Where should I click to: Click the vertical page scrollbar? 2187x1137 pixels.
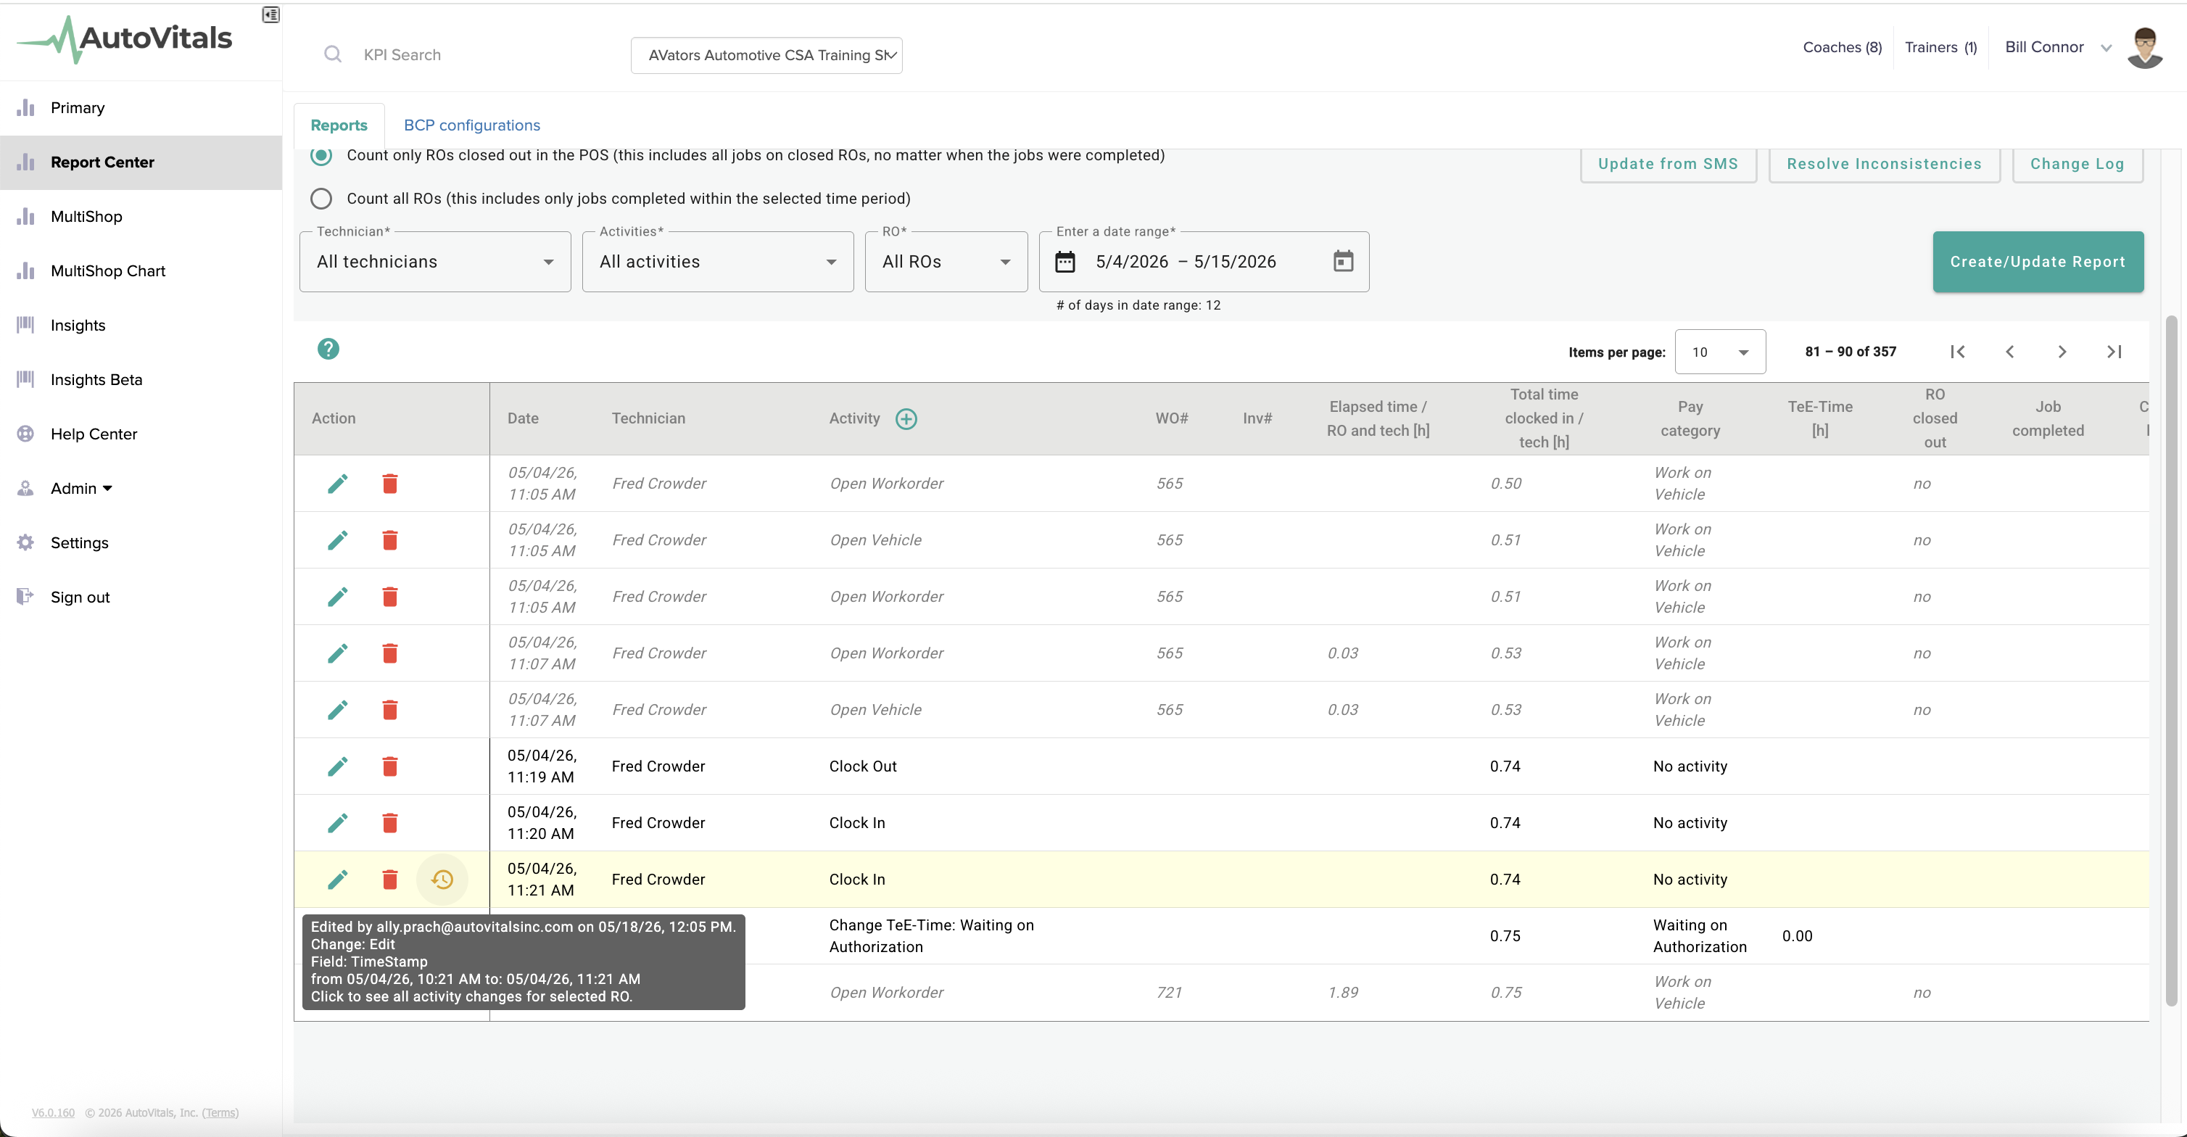[x=2171, y=661]
